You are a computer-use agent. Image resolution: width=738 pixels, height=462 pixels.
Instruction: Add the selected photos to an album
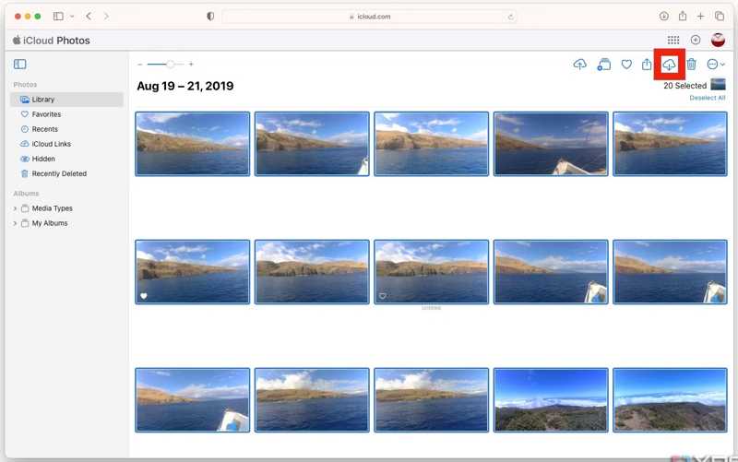[x=604, y=65]
